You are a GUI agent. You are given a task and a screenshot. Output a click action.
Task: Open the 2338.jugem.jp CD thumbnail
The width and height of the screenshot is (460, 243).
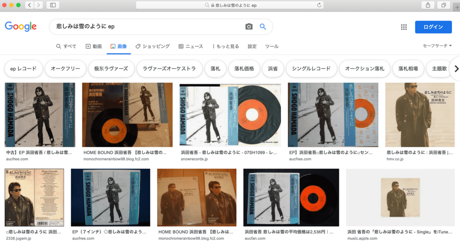(34, 197)
